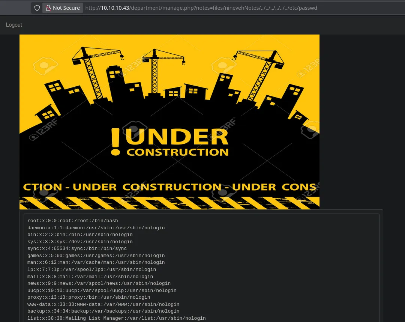405x322 pixels.
Task: Click the proxy user entry line
Action: pos(88,297)
